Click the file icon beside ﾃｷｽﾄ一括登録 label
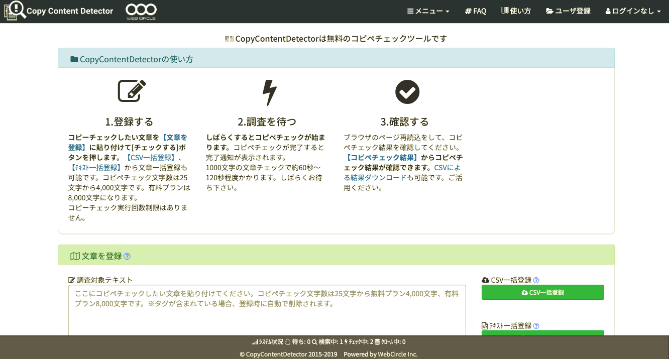Image resolution: width=669 pixels, height=359 pixels. pos(485,326)
